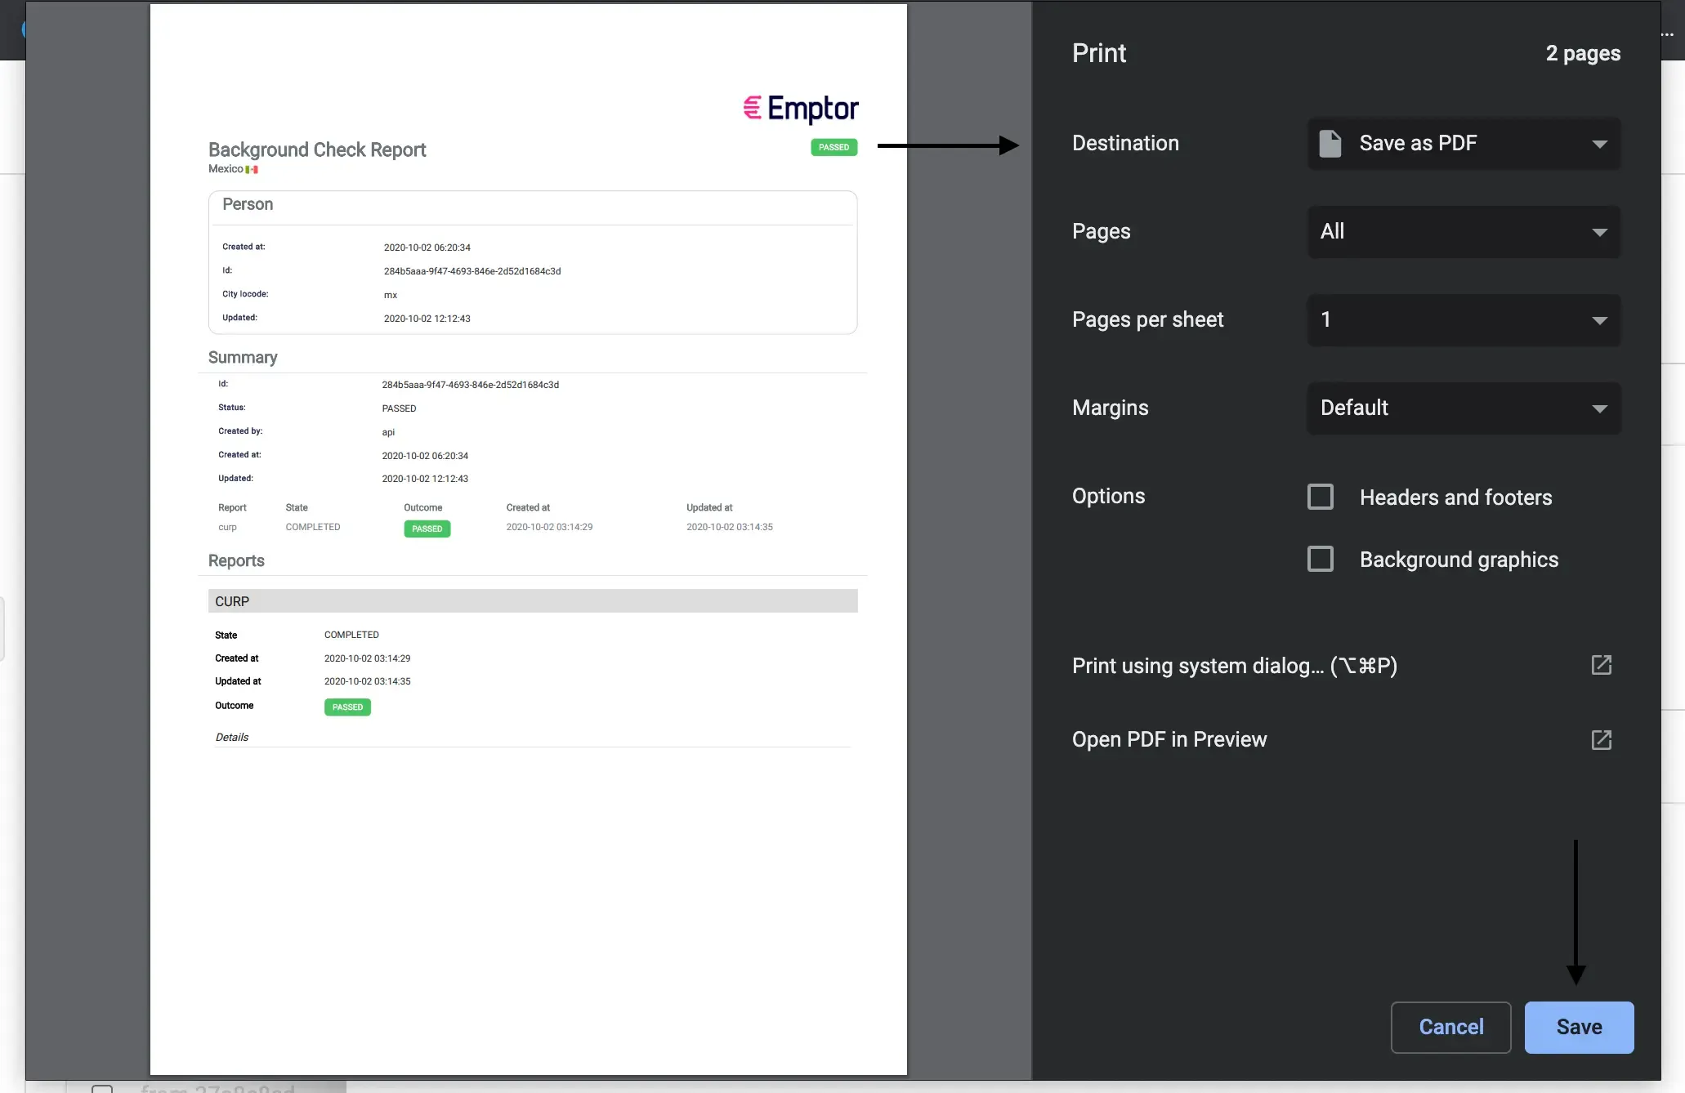Enable Background graphics checkbox
The height and width of the screenshot is (1093, 1685).
(1321, 560)
